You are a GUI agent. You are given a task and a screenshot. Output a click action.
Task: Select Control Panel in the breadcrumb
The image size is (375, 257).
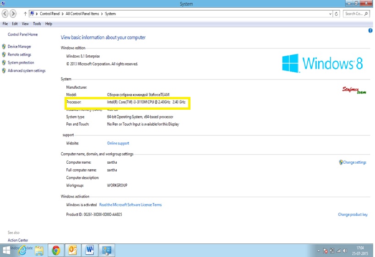tap(50, 14)
